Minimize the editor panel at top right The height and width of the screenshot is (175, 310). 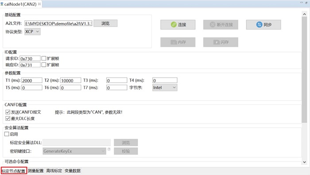[x=302, y=3]
